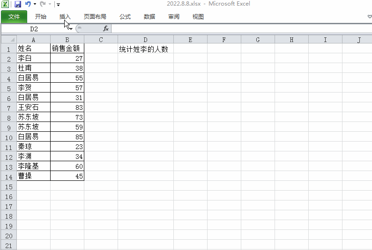Click the sales value 85

click(x=67, y=137)
